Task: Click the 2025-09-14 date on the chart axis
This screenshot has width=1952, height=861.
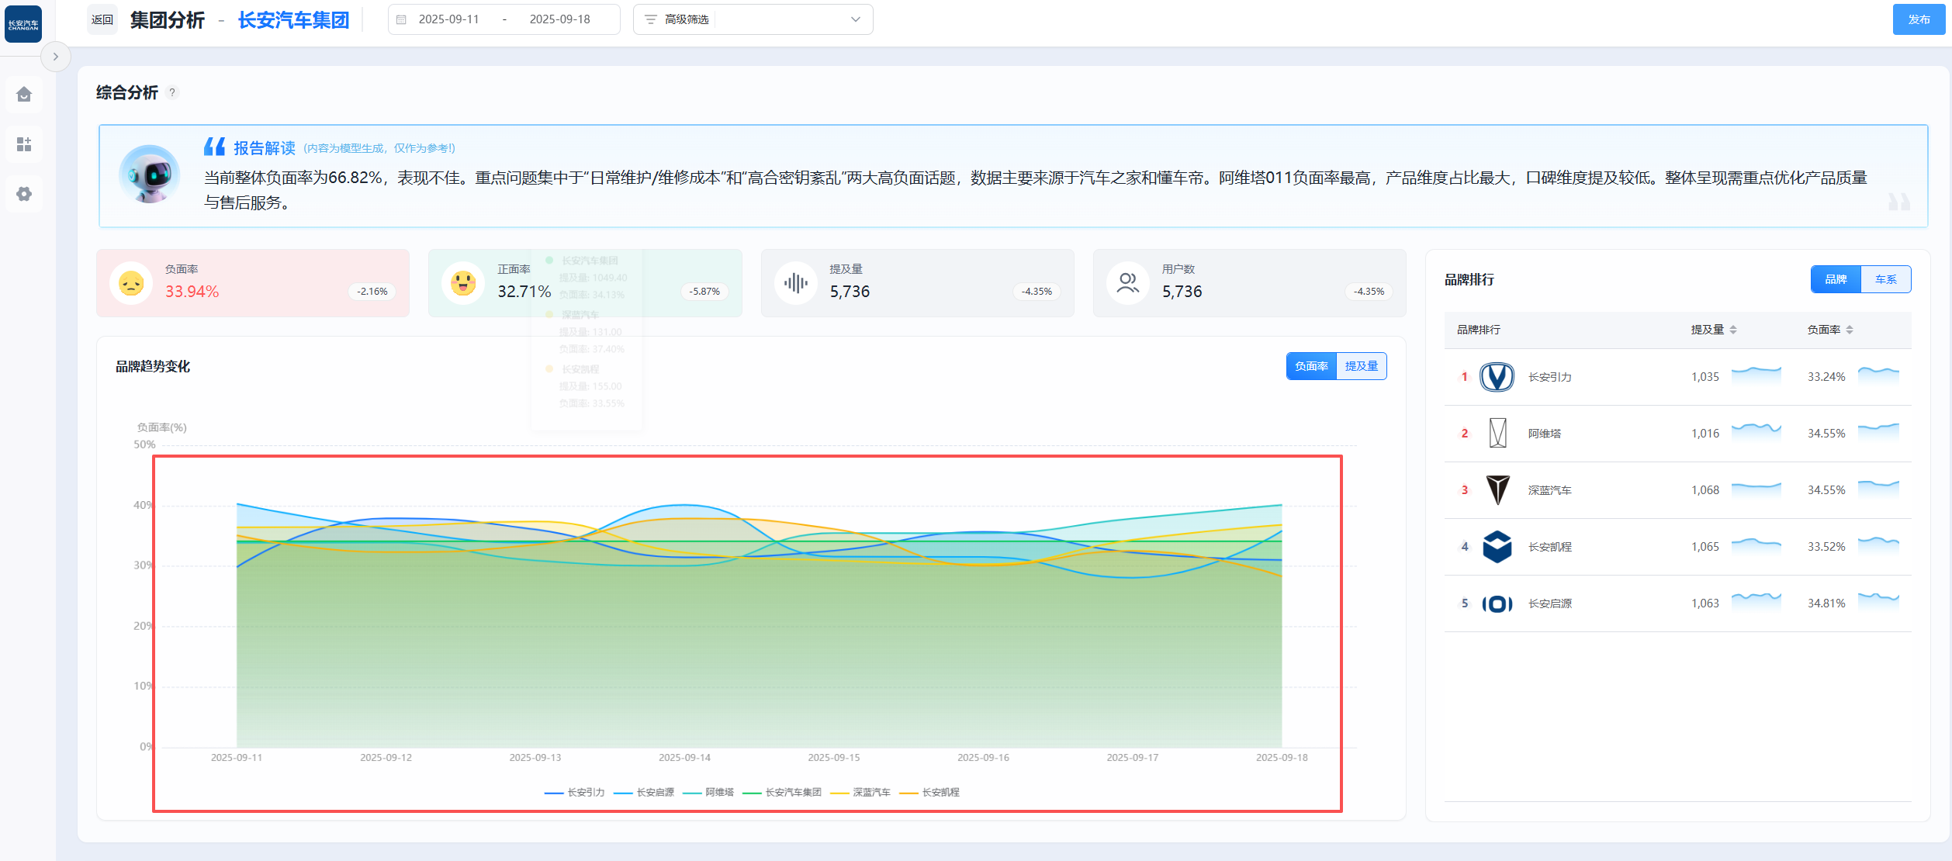Action: pyautogui.click(x=684, y=758)
